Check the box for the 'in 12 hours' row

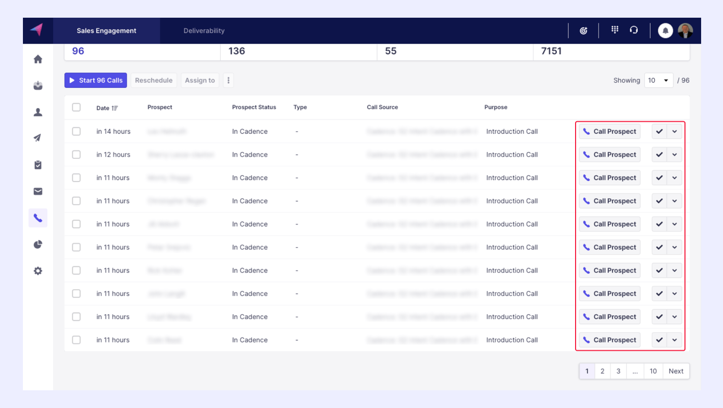coord(77,155)
